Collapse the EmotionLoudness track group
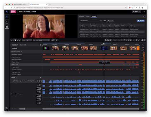This screenshot has width=151, height=117. [x=22, y=52]
